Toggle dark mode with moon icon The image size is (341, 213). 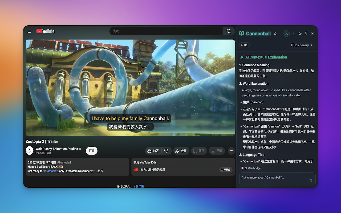300,34
